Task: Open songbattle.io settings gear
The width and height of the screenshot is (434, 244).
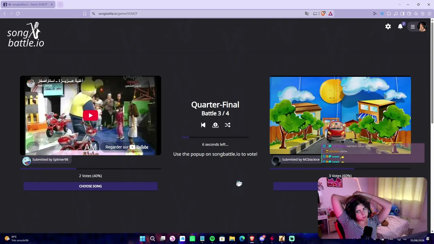Action: [x=388, y=26]
